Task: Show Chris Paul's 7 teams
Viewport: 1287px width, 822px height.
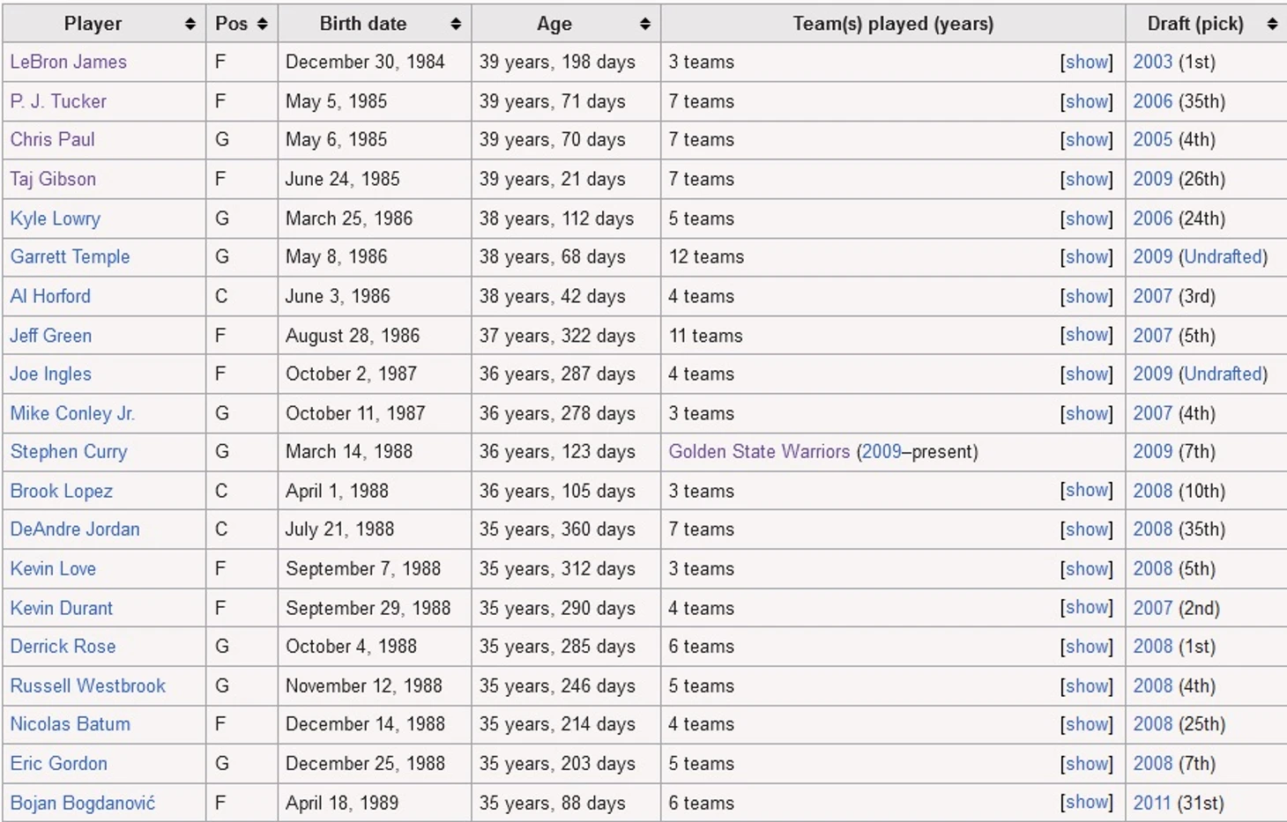Action: 1087,139
